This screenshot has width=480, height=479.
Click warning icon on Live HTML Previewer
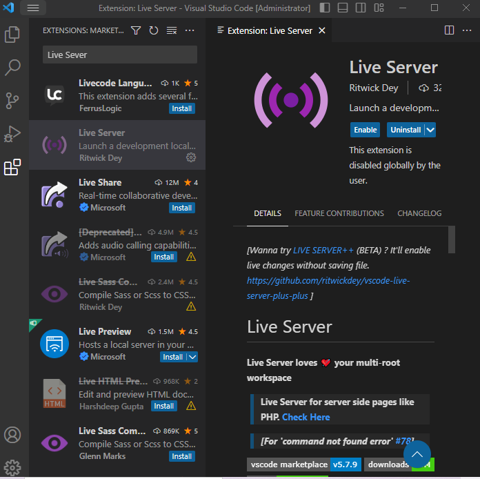pos(191,406)
